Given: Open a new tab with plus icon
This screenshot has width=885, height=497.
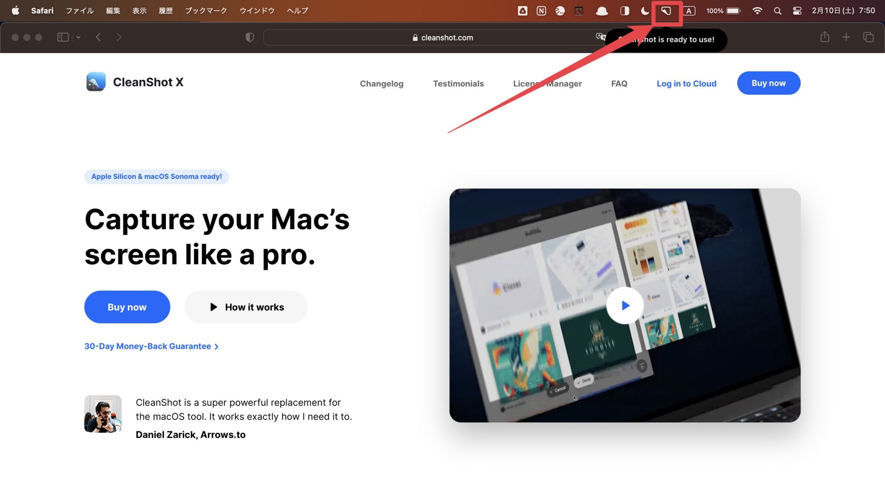Looking at the screenshot, I should coord(846,37).
